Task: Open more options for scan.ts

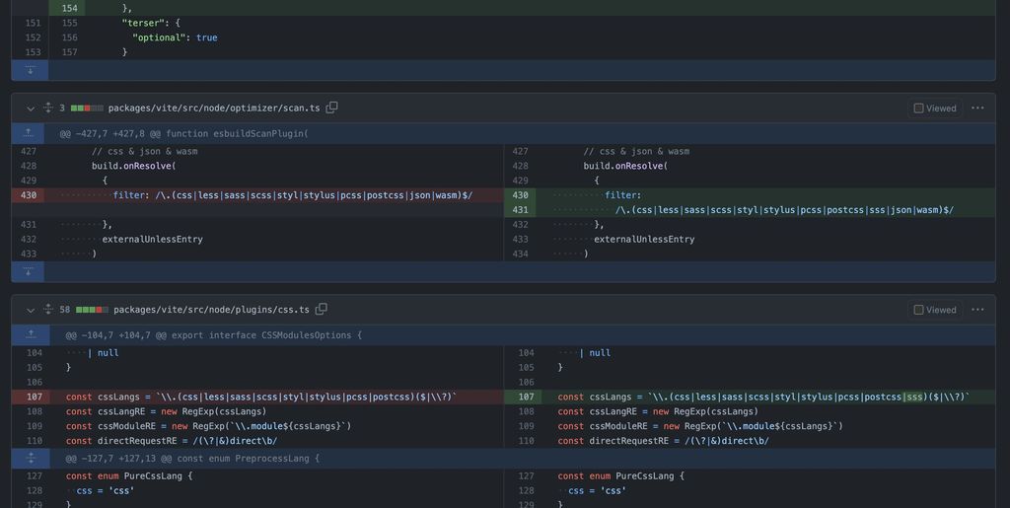Action: (x=977, y=109)
